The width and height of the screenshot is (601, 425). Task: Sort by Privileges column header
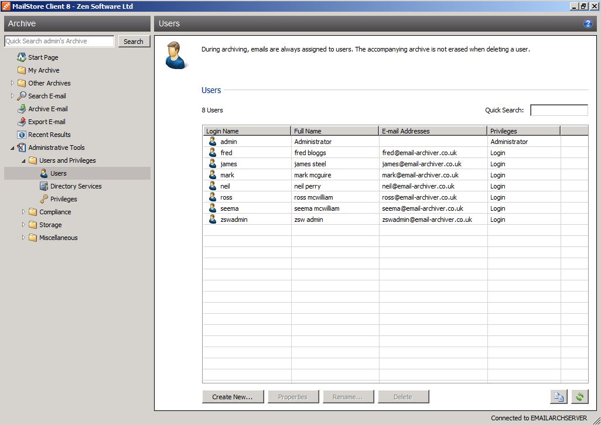(524, 131)
